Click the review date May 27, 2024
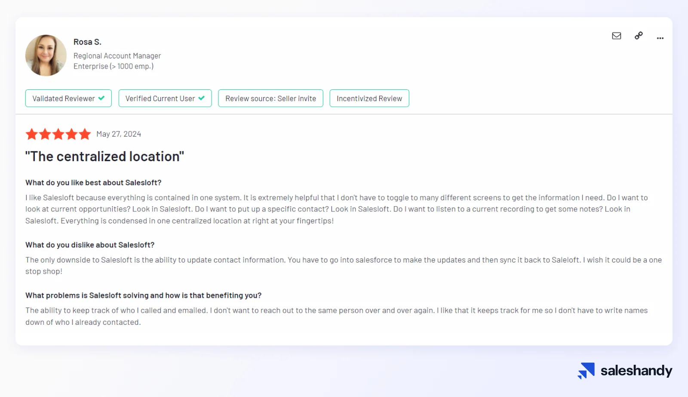 (x=119, y=134)
